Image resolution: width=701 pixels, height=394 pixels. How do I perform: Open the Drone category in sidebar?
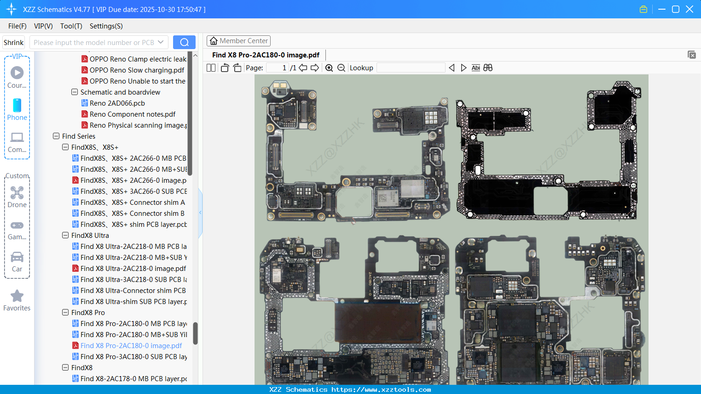point(17,197)
